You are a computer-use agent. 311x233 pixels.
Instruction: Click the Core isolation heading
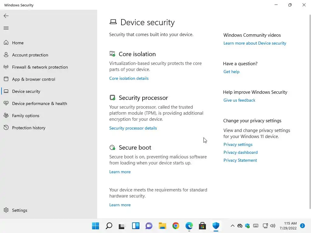pos(137,54)
